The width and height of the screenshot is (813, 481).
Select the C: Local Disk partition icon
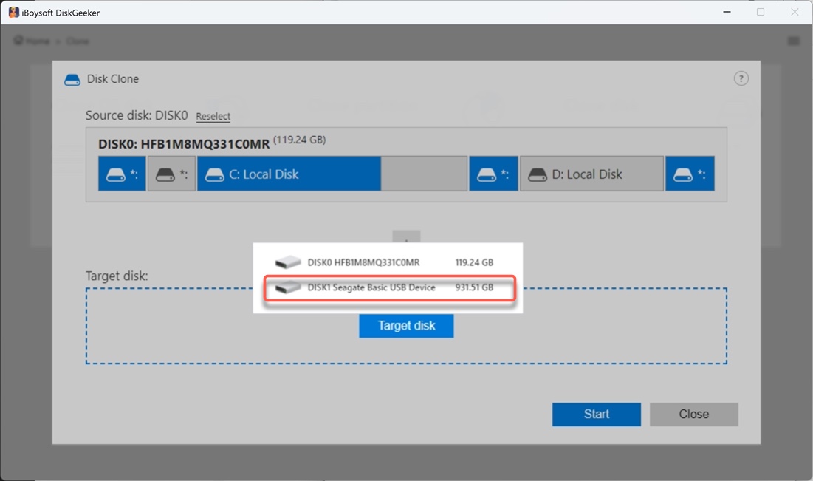point(215,173)
